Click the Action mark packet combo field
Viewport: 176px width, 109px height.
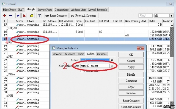click(x=95, y=60)
